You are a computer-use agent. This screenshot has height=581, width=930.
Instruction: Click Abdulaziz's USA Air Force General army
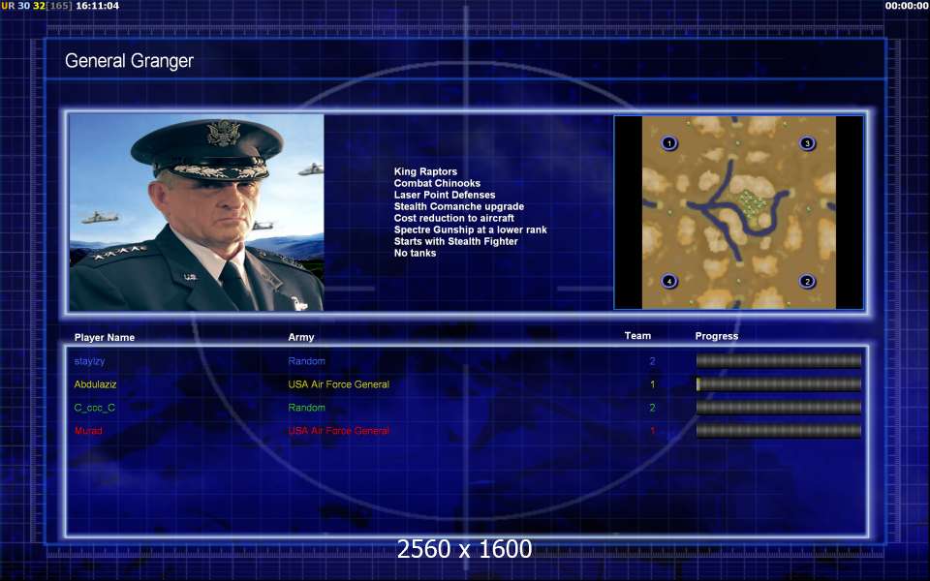coord(339,384)
